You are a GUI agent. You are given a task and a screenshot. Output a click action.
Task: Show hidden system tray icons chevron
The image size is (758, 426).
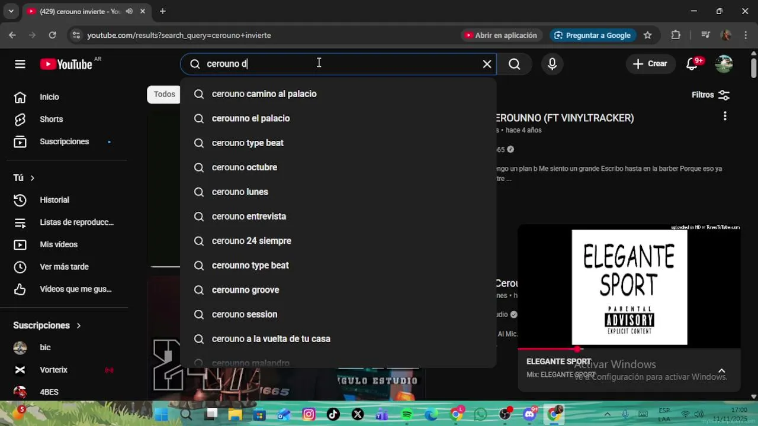click(x=607, y=414)
